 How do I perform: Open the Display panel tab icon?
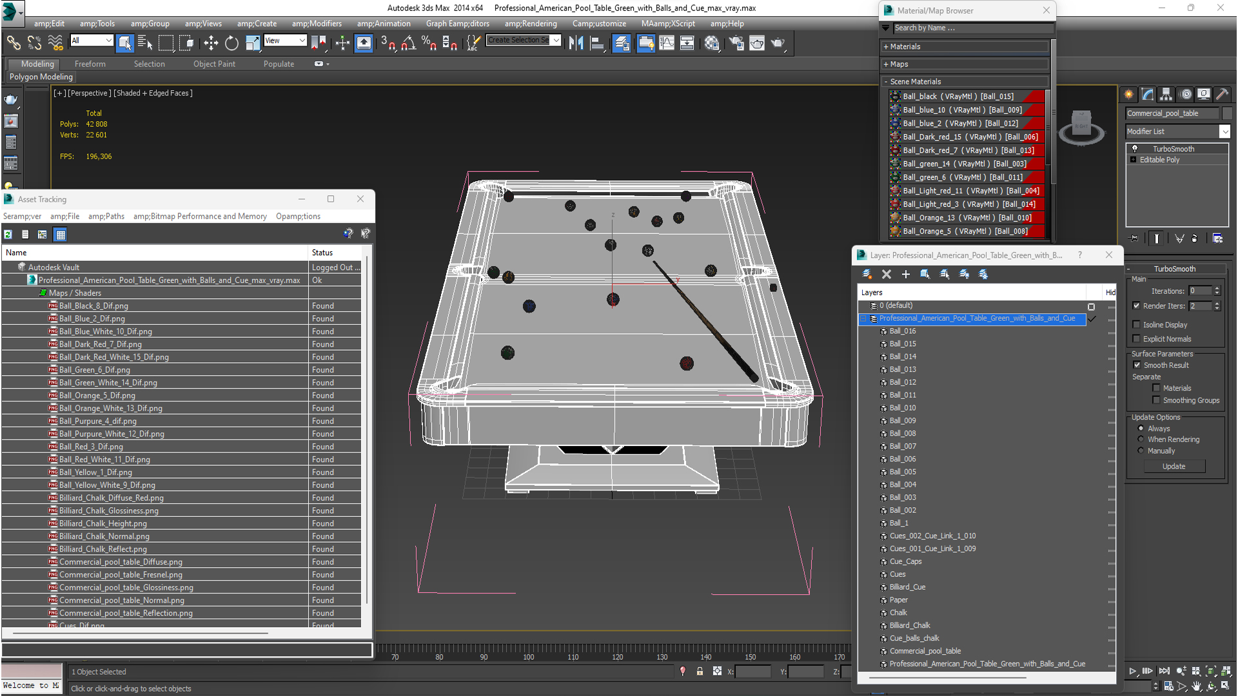click(x=1203, y=94)
